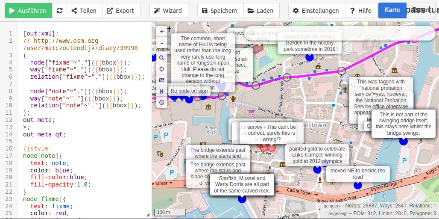This screenshot has height=219, width=439.
Task: Click the blue marker under Peace Garden note
Action: [x=309, y=57]
